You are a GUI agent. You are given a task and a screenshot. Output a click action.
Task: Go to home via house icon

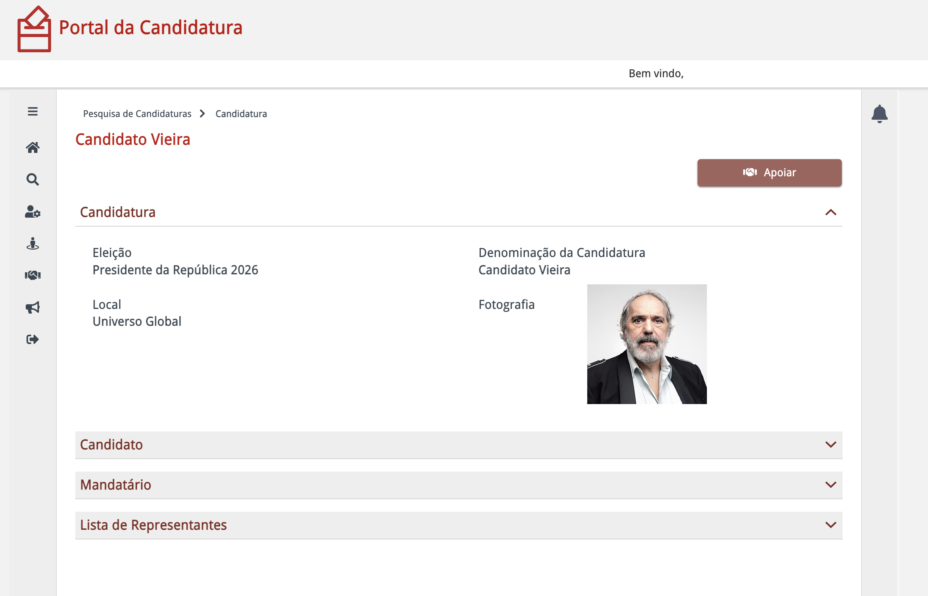[33, 147]
